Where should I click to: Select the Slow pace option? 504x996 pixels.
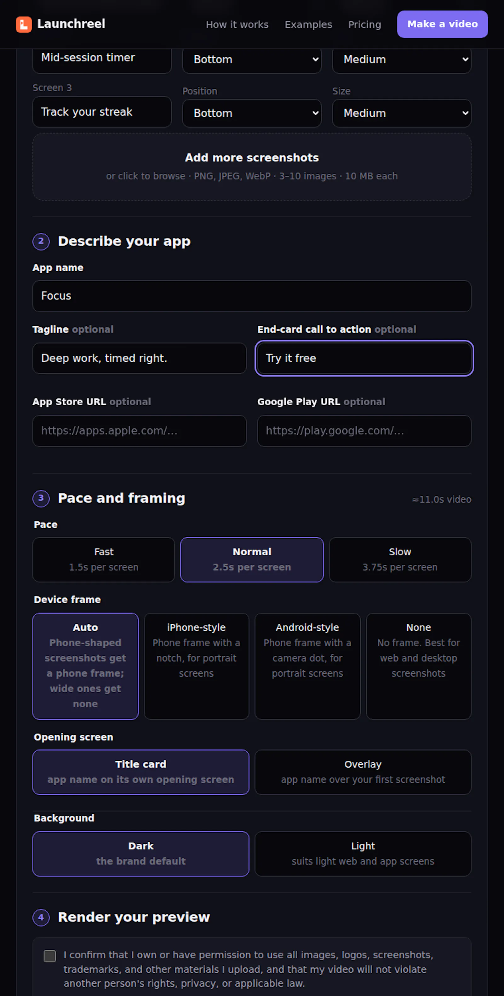coord(400,560)
